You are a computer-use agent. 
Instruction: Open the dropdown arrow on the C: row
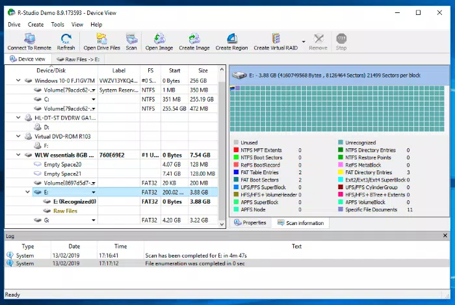click(x=94, y=99)
